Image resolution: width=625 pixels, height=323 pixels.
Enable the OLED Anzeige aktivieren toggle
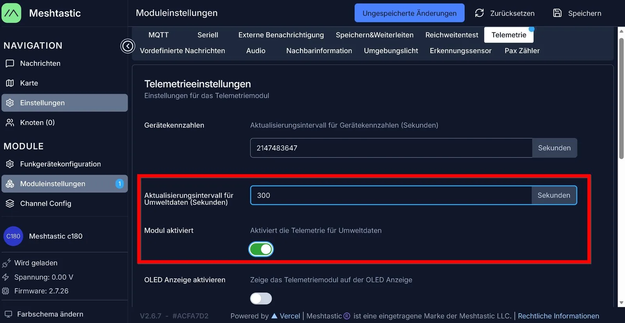[x=261, y=298]
